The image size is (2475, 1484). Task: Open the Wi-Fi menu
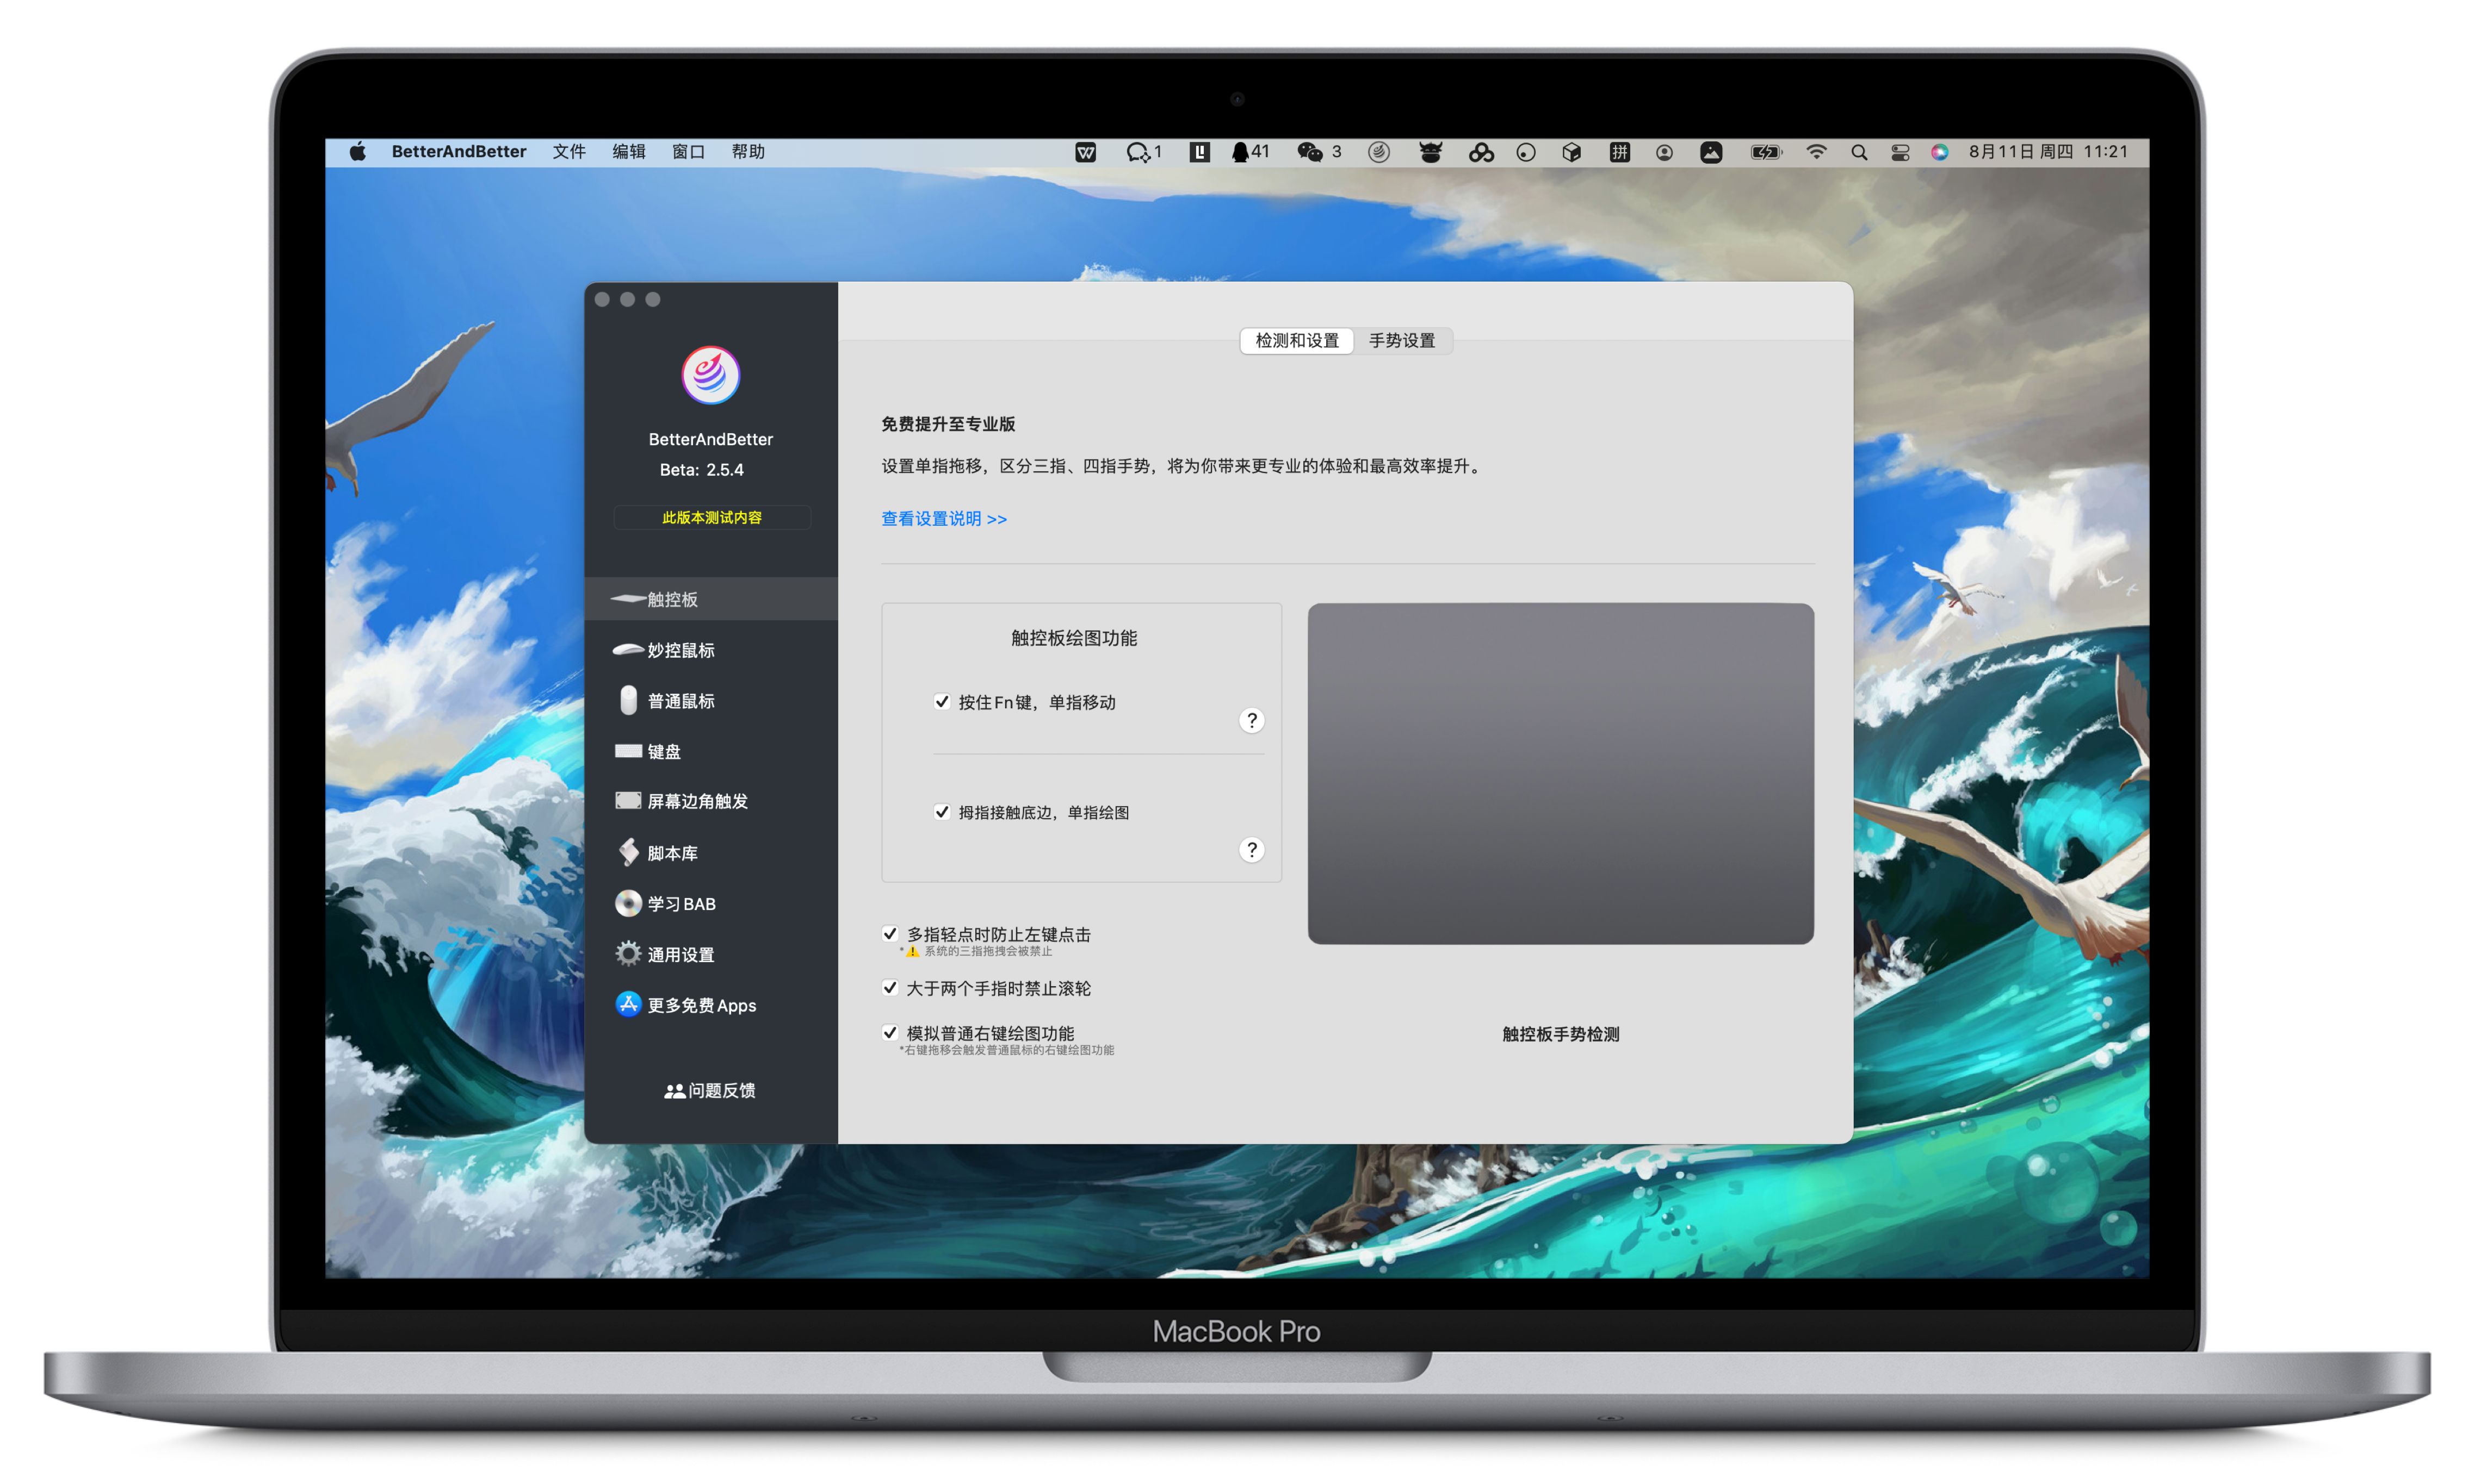(1817, 152)
